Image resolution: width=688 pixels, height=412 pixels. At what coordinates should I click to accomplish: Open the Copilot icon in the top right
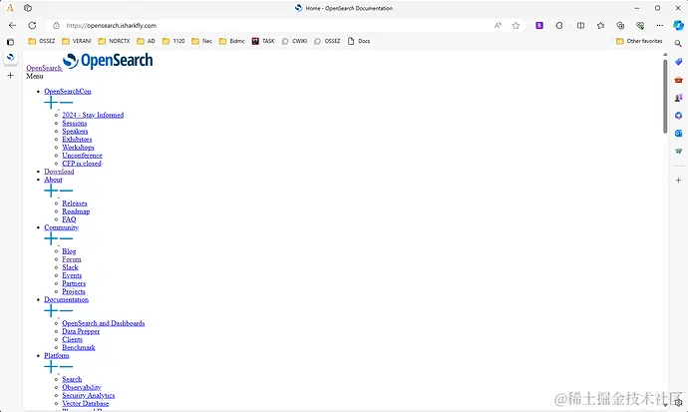click(678, 26)
